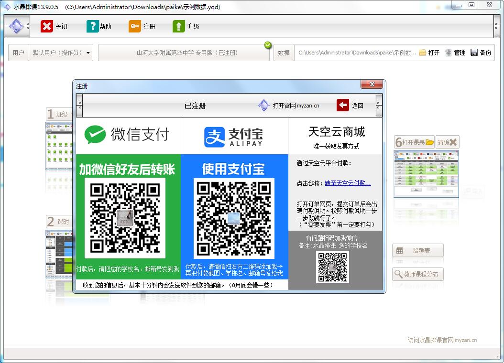
Task: Click the step 1 Class button
Action: [x=59, y=114]
